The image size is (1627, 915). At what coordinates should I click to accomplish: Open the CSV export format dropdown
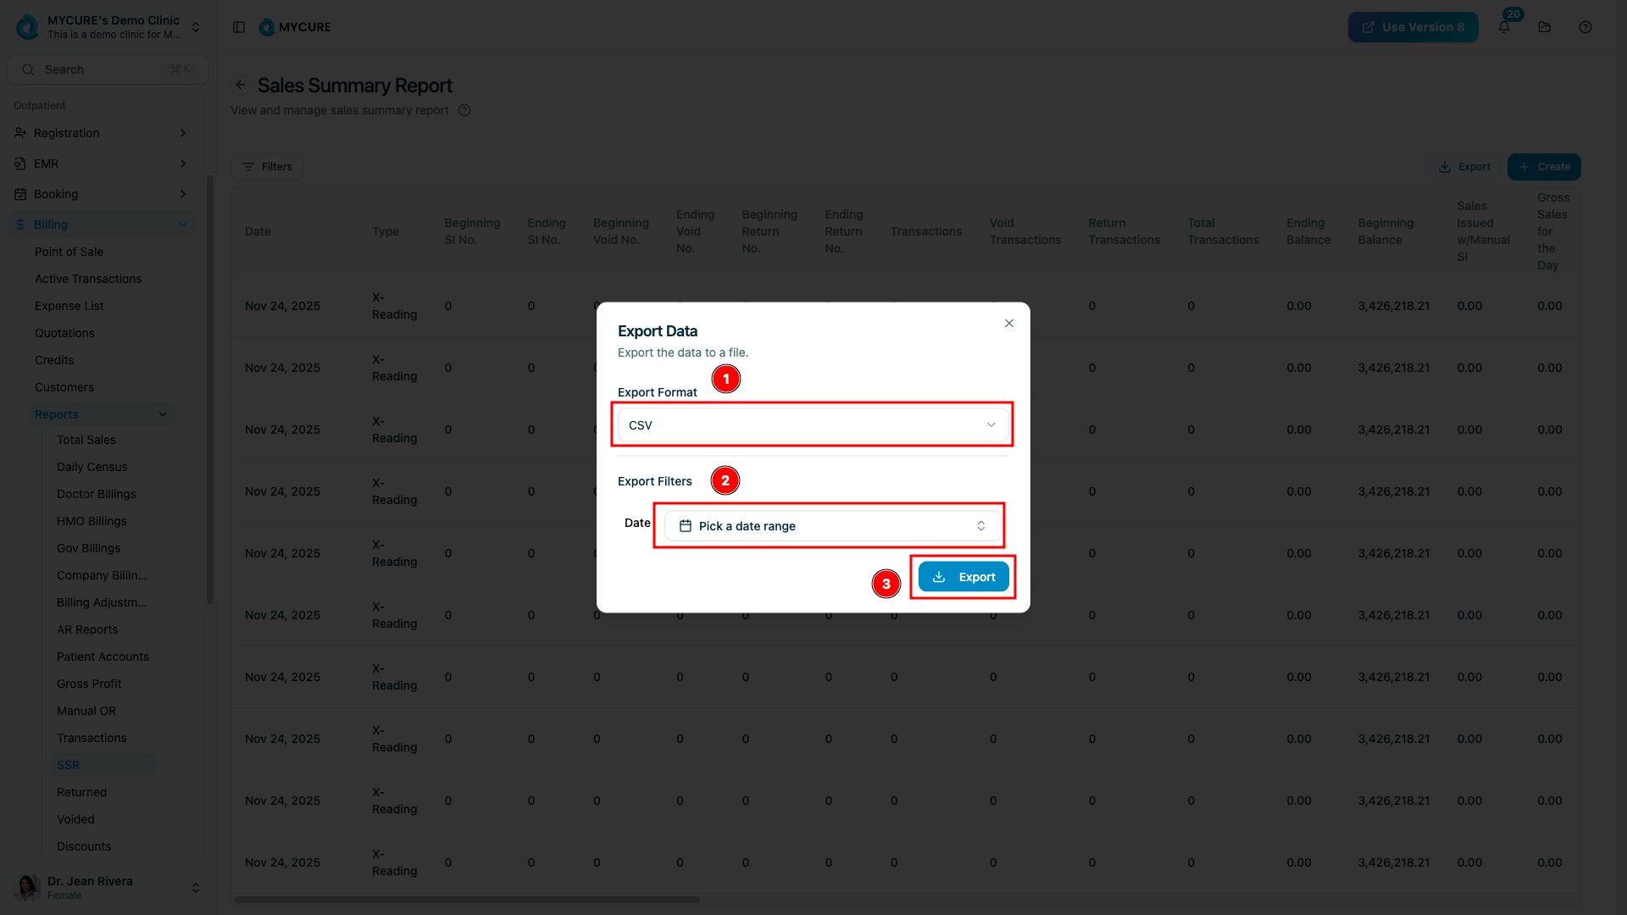pyautogui.click(x=812, y=425)
